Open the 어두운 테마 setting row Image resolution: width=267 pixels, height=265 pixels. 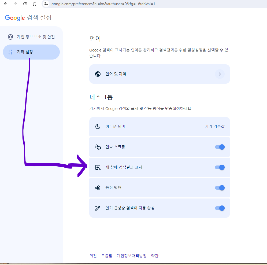point(160,126)
